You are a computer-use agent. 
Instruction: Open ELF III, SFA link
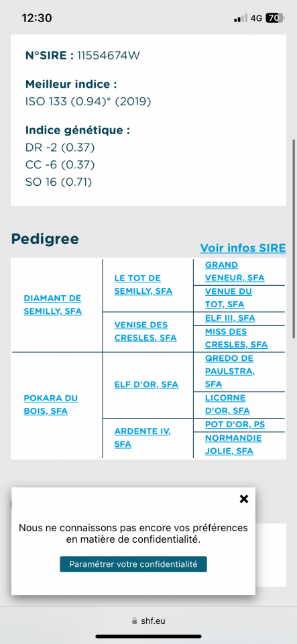coord(230,318)
